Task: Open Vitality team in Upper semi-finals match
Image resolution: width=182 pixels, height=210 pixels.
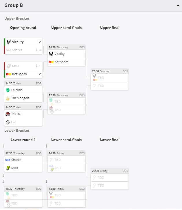Action: (x=66, y=54)
